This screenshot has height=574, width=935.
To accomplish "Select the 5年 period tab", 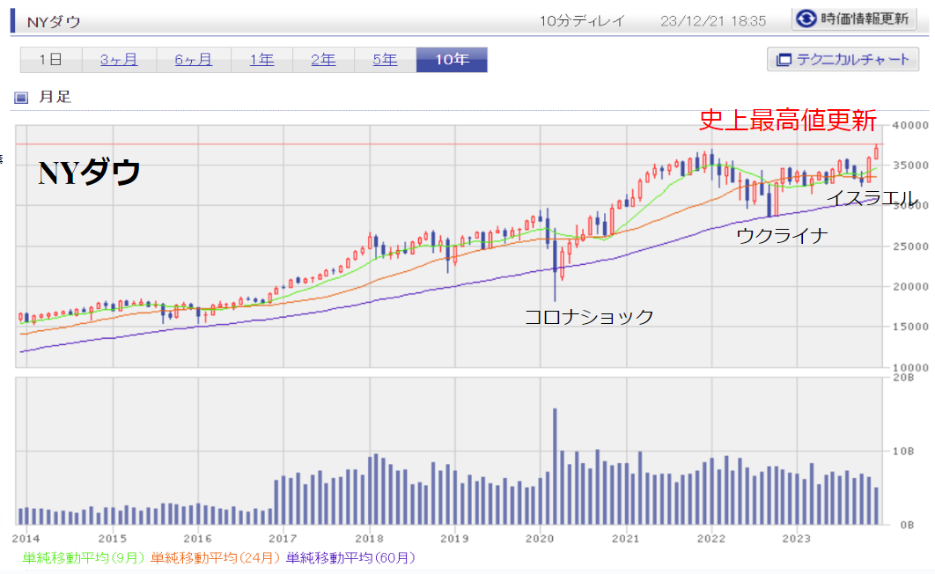I will click(386, 60).
